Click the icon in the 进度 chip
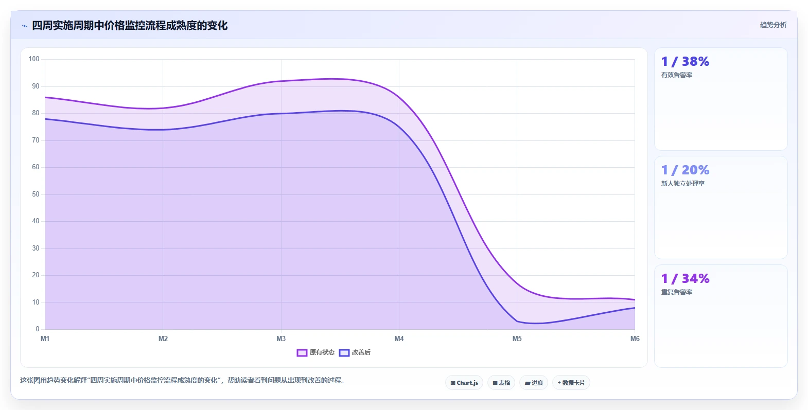Screen dimensions: 808x410 528,383
